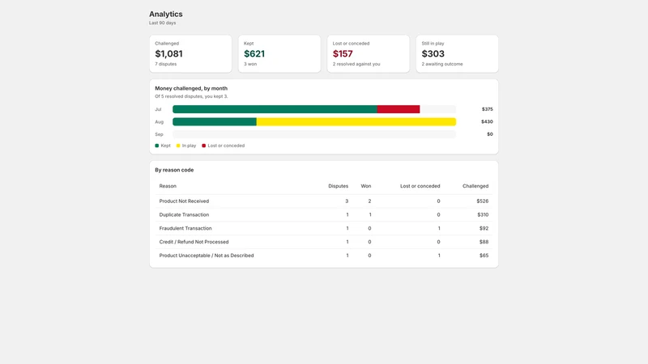Select Product Unacceptable / Not as Described row

click(x=323, y=256)
